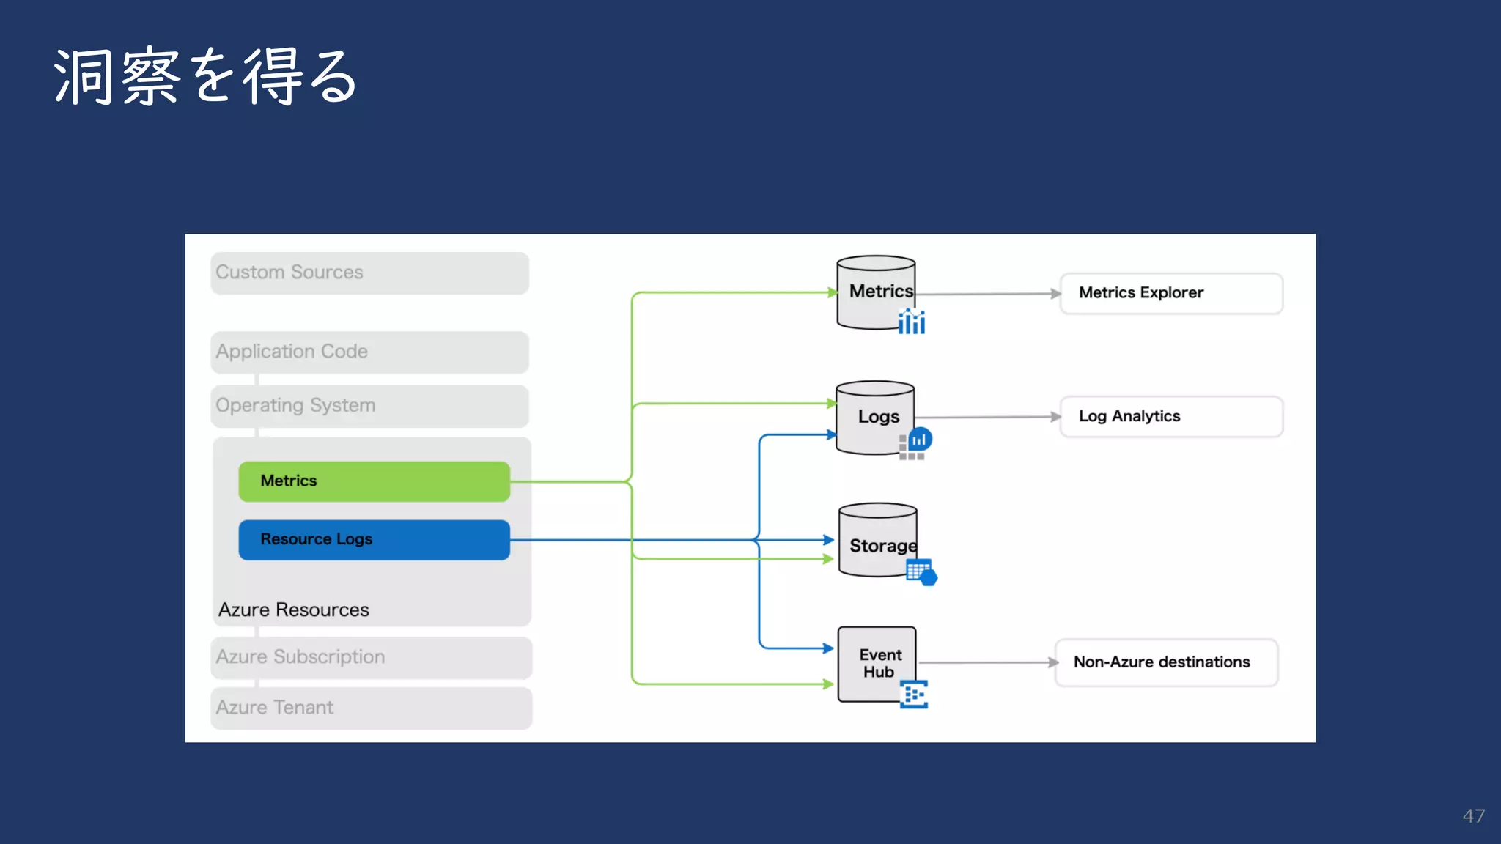
Task: Click the Metrics bar-chart icon
Action: coord(912,322)
